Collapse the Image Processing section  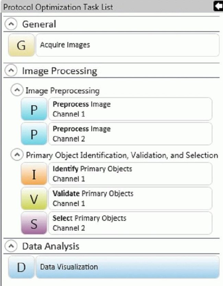pyautogui.click(x=11, y=70)
